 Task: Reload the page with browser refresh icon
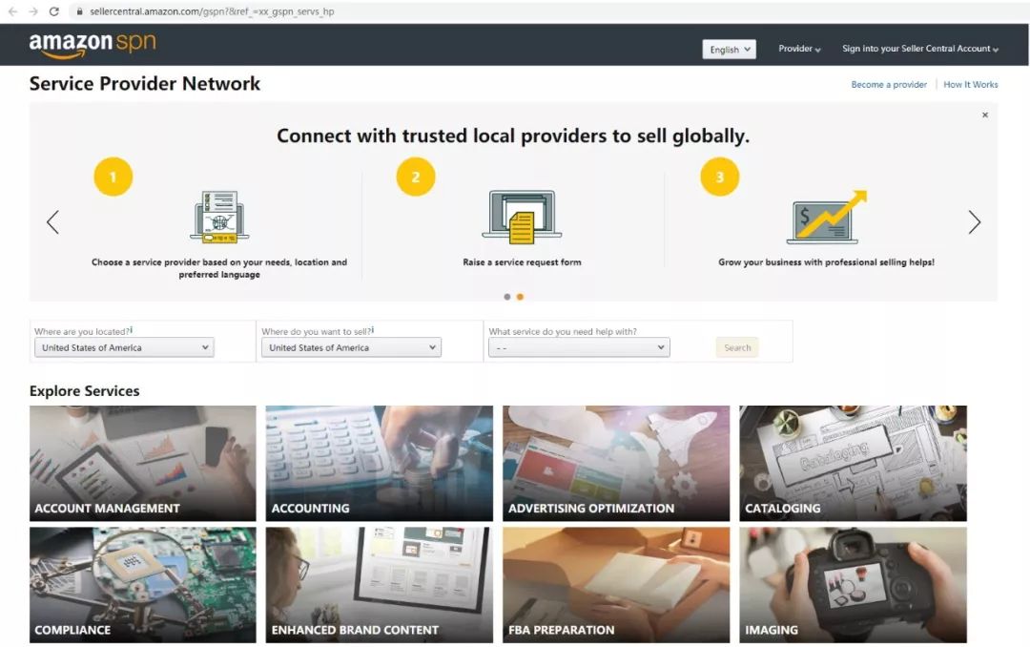[53, 11]
